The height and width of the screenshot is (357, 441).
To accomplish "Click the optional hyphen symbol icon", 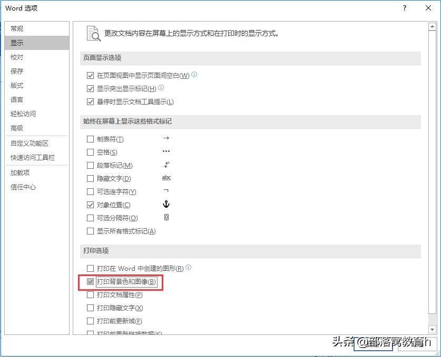I will 166,191.
